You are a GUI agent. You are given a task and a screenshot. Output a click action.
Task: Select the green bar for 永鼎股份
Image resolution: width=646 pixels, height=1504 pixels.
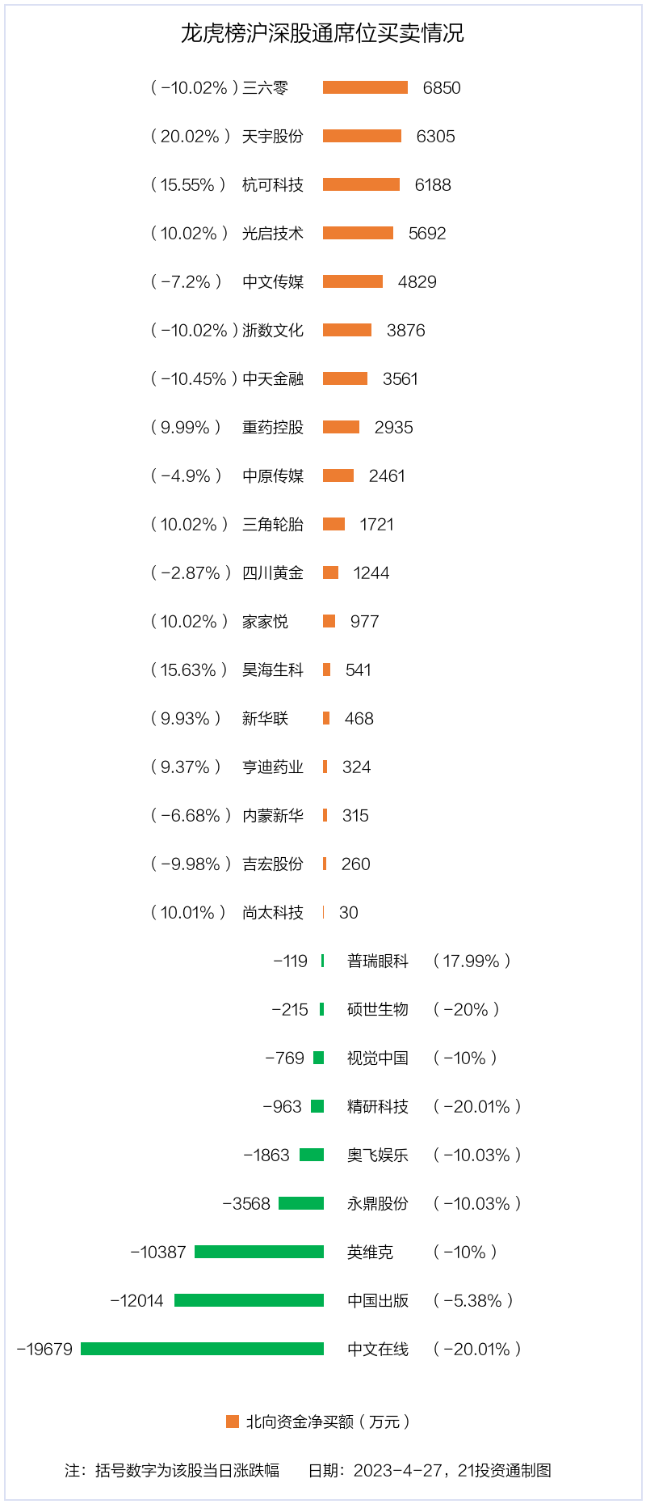[x=301, y=1202]
